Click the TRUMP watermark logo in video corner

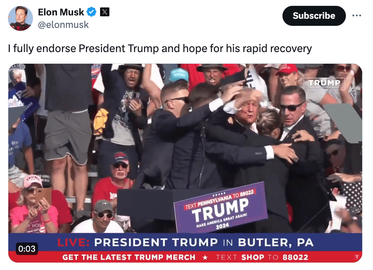pos(324,84)
